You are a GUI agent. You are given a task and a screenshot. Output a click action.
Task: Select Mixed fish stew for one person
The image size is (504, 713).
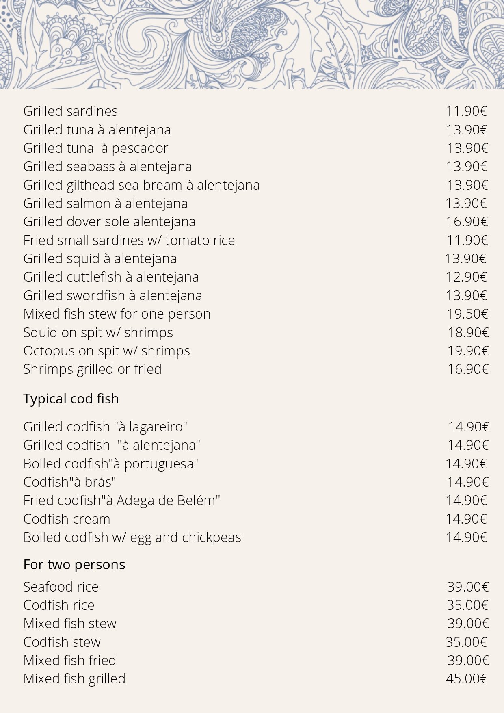point(117,314)
